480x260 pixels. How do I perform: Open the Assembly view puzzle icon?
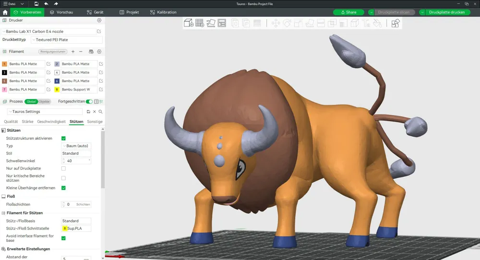pyautogui.click(x=395, y=23)
